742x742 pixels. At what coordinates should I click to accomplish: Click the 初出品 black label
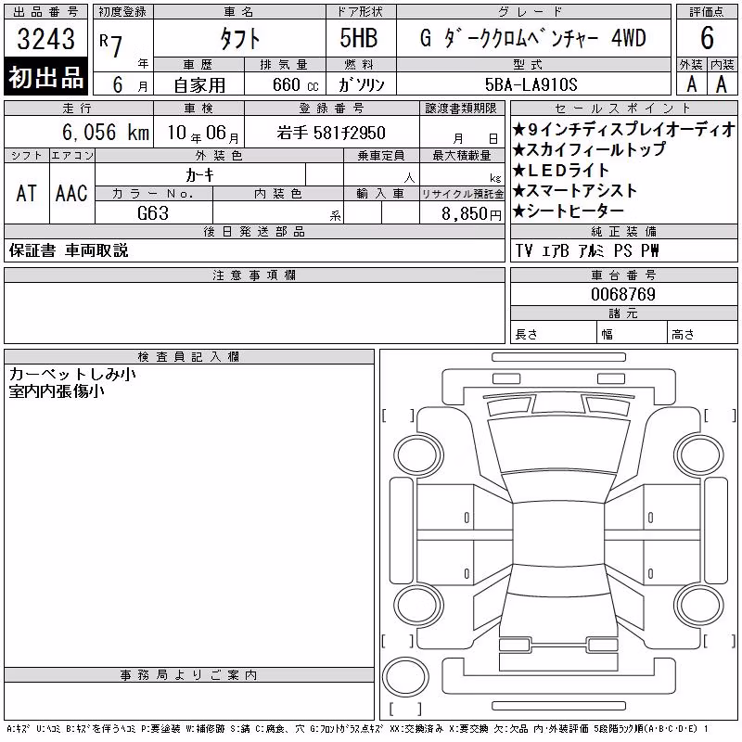tap(45, 77)
